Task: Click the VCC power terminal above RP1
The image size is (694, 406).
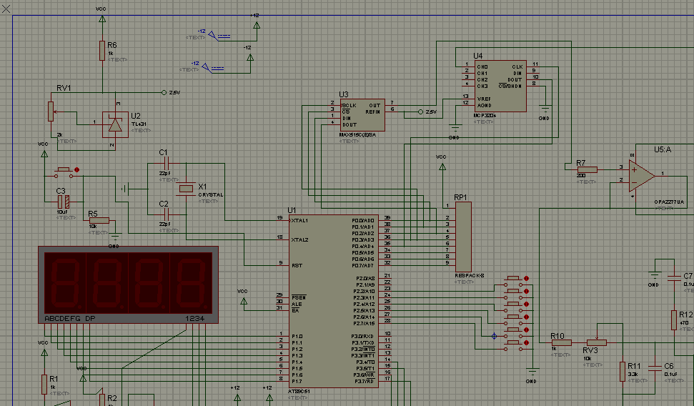Action: pos(442,167)
